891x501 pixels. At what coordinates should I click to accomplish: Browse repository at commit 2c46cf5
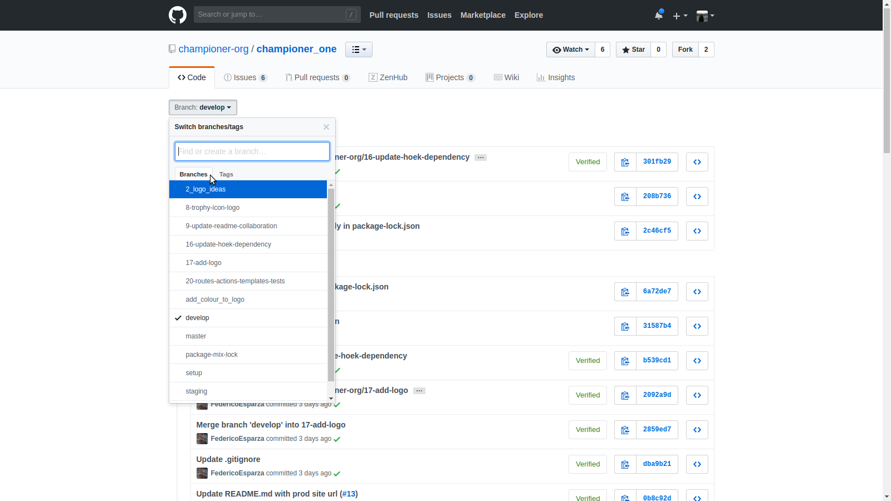click(697, 231)
